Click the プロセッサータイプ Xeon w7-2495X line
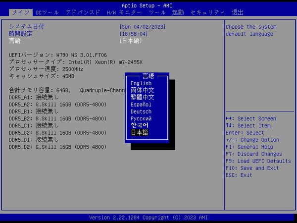 click(76, 62)
